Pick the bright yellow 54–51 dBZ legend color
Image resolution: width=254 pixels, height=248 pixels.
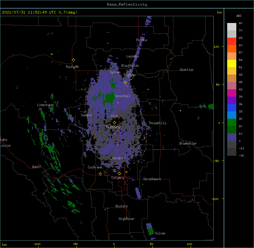[232, 63]
